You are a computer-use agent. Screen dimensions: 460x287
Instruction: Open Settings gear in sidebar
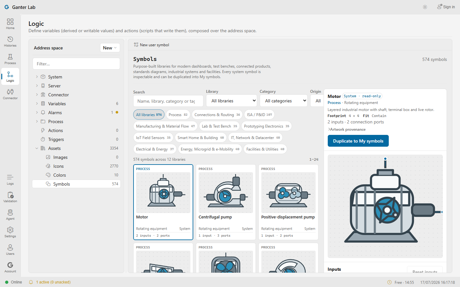coord(10,232)
